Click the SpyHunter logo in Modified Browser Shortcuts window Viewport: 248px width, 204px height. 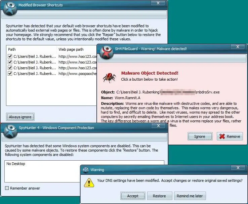tap(10, 8)
